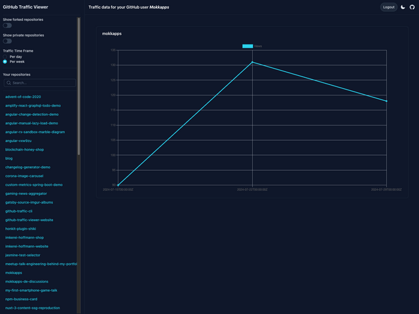The height and width of the screenshot is (314, 419).
Task: Click the Traffic Time Frame label
Action: point(18,51)
